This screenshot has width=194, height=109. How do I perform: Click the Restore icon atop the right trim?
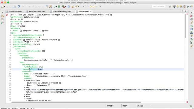(x=192, y=13)
